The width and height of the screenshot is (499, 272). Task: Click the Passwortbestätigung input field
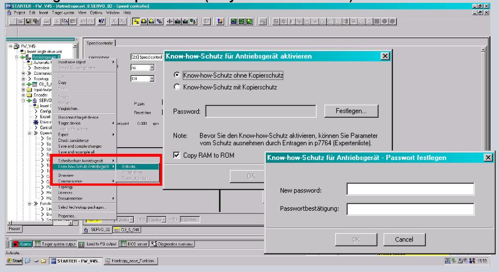point(411,209)
